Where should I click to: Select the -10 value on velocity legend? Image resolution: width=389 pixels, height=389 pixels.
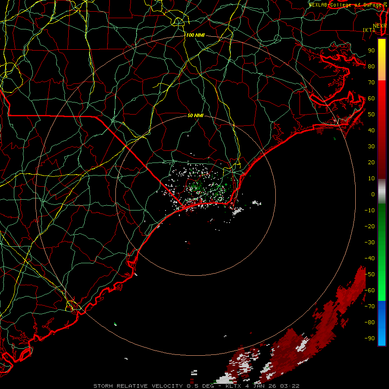(370, 210)
